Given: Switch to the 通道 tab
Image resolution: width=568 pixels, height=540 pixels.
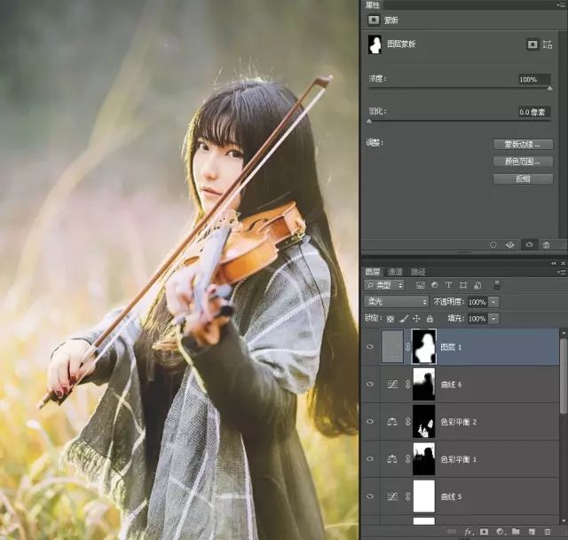Looking at the screenshot, I should pos(395,271).
